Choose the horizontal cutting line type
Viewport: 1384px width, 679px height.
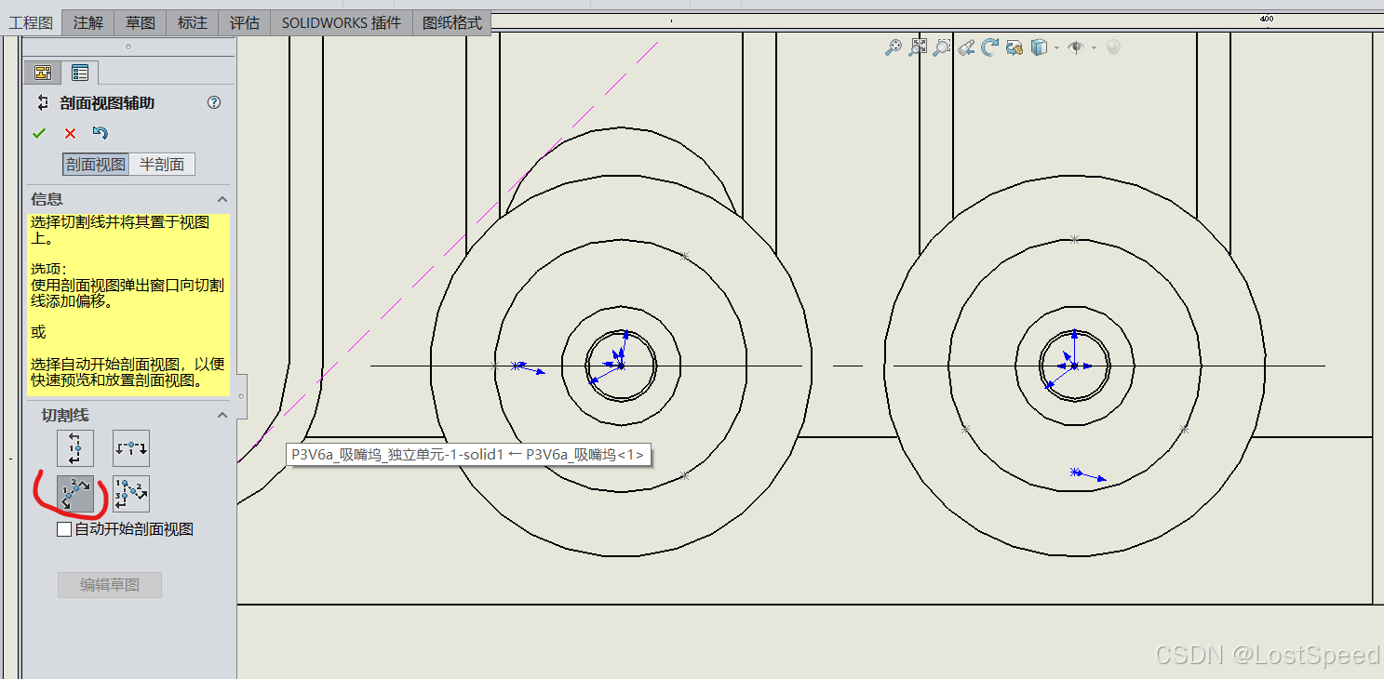pos(131,448)
